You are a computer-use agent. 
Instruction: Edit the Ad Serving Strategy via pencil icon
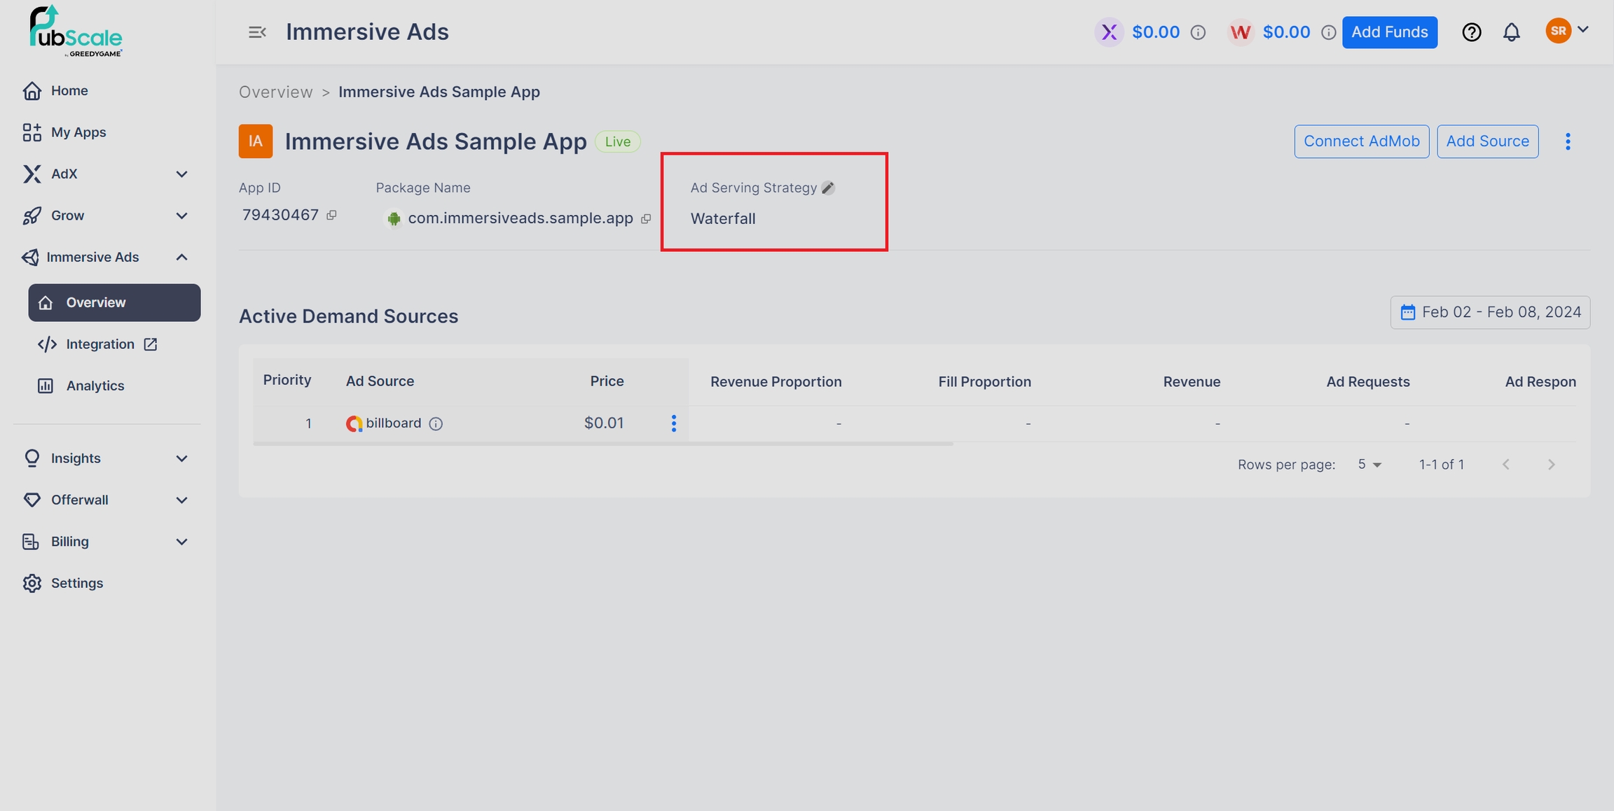[828, 188]
